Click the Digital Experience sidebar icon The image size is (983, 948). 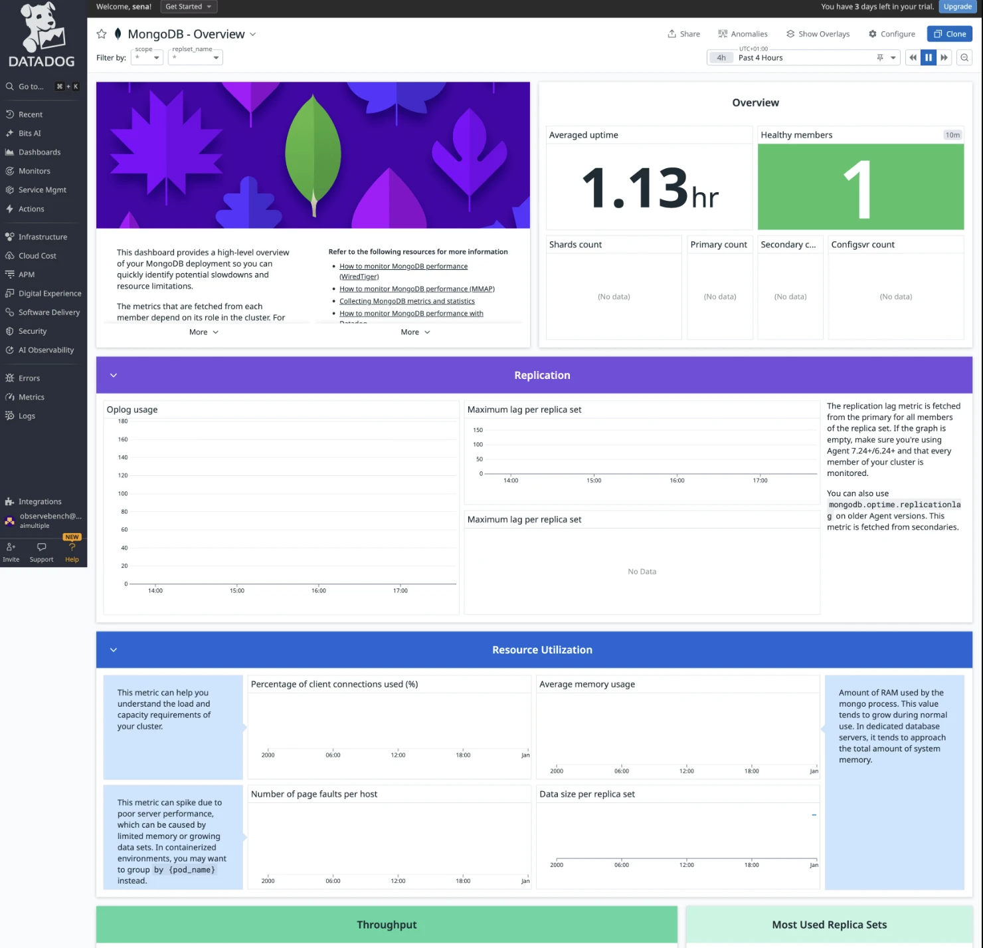[x=10, y=293]
